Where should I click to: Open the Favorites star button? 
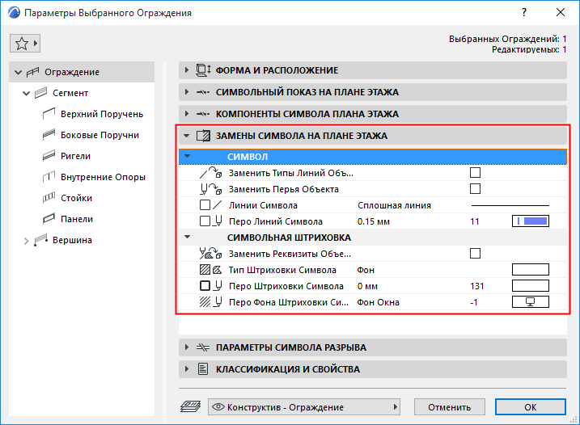click(25, 44)
